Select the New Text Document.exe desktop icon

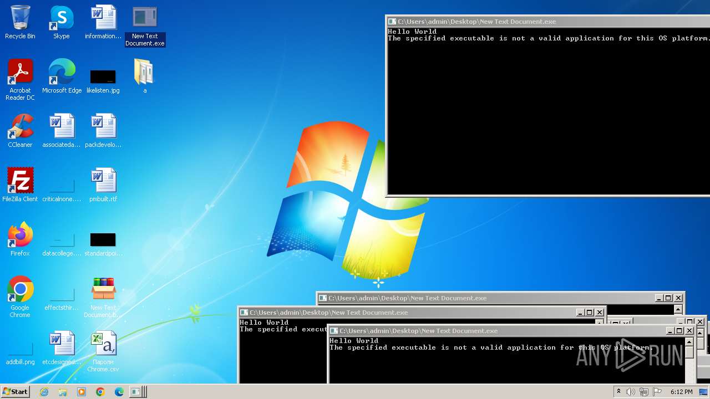pyautogui.click(x=145, y=26)
